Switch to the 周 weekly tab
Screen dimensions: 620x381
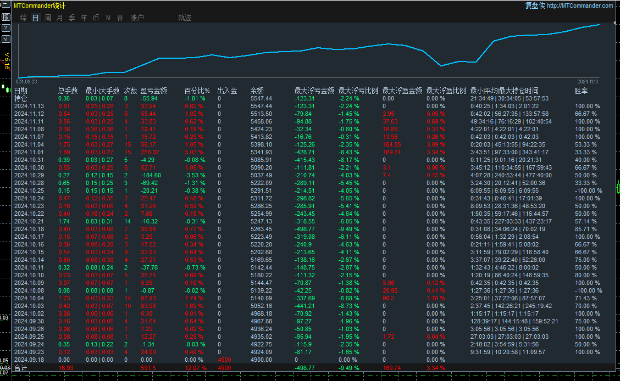(x=48, y=18)
